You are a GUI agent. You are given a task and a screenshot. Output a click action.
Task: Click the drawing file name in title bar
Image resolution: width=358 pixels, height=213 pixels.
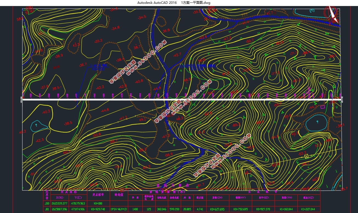(x=196, y=2)
